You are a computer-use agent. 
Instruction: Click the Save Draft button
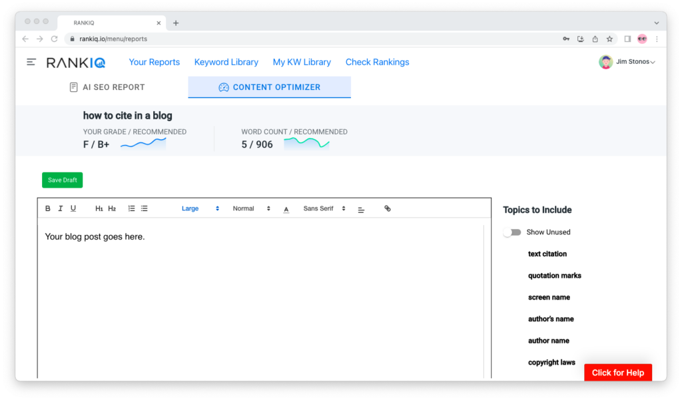click(62, 180)
